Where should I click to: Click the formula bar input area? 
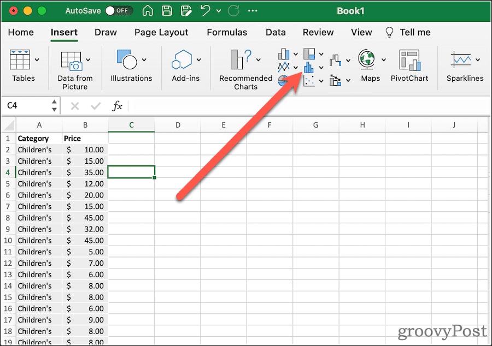point(246,106)
